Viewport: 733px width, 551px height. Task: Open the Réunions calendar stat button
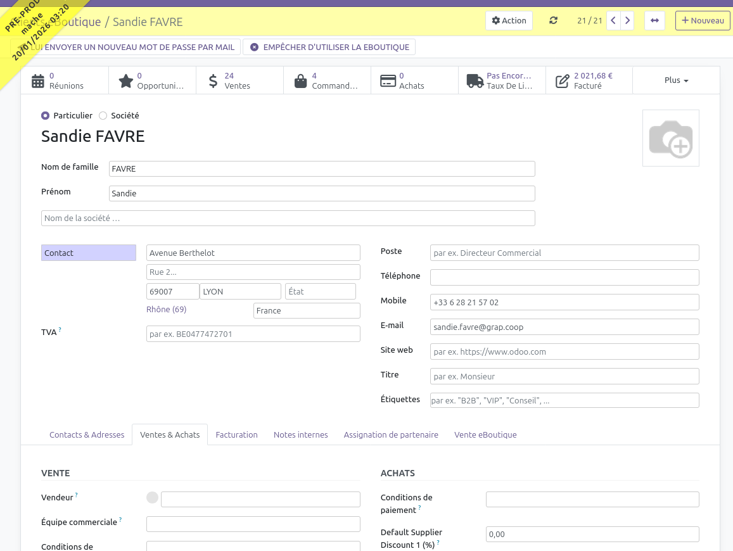65,80
